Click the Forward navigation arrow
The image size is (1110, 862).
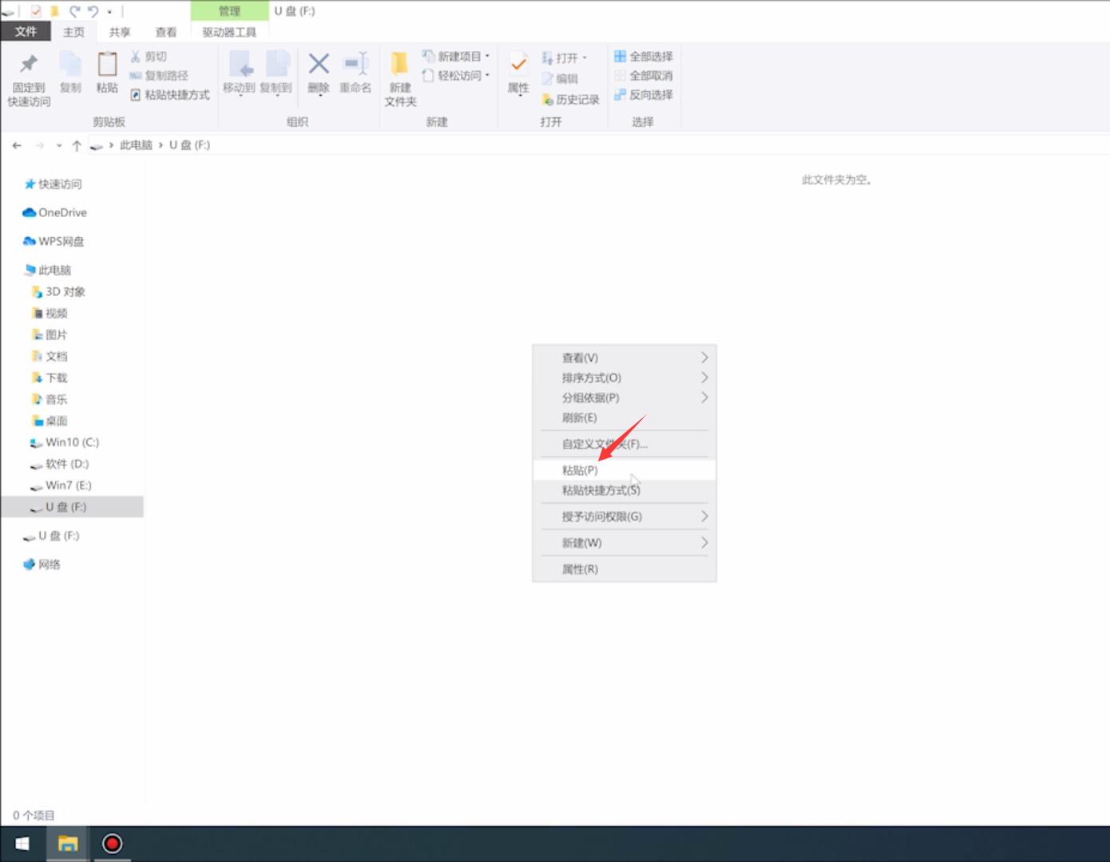(x=40, y=145)
